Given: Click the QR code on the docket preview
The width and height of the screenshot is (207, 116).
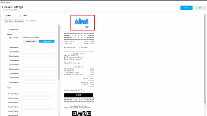Looking at the screenshot, I should [x=82, y=114].
